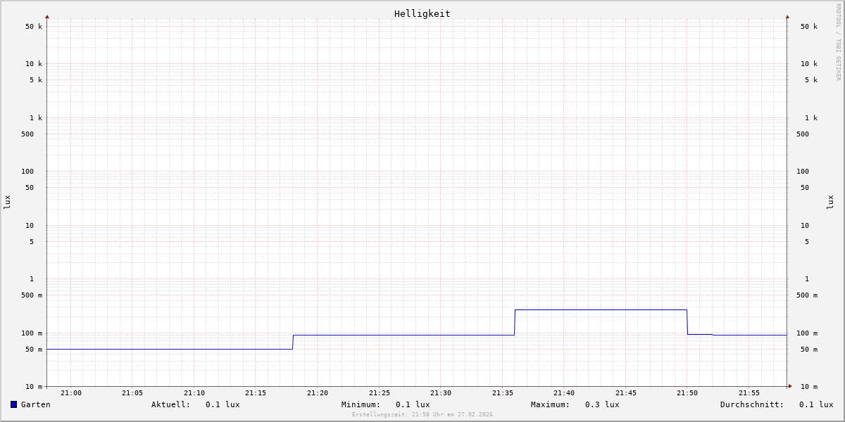The height and width of the screenshot is (422, 845).
Task: Click the "21:15" time axis label
Action: pos(256,393)
